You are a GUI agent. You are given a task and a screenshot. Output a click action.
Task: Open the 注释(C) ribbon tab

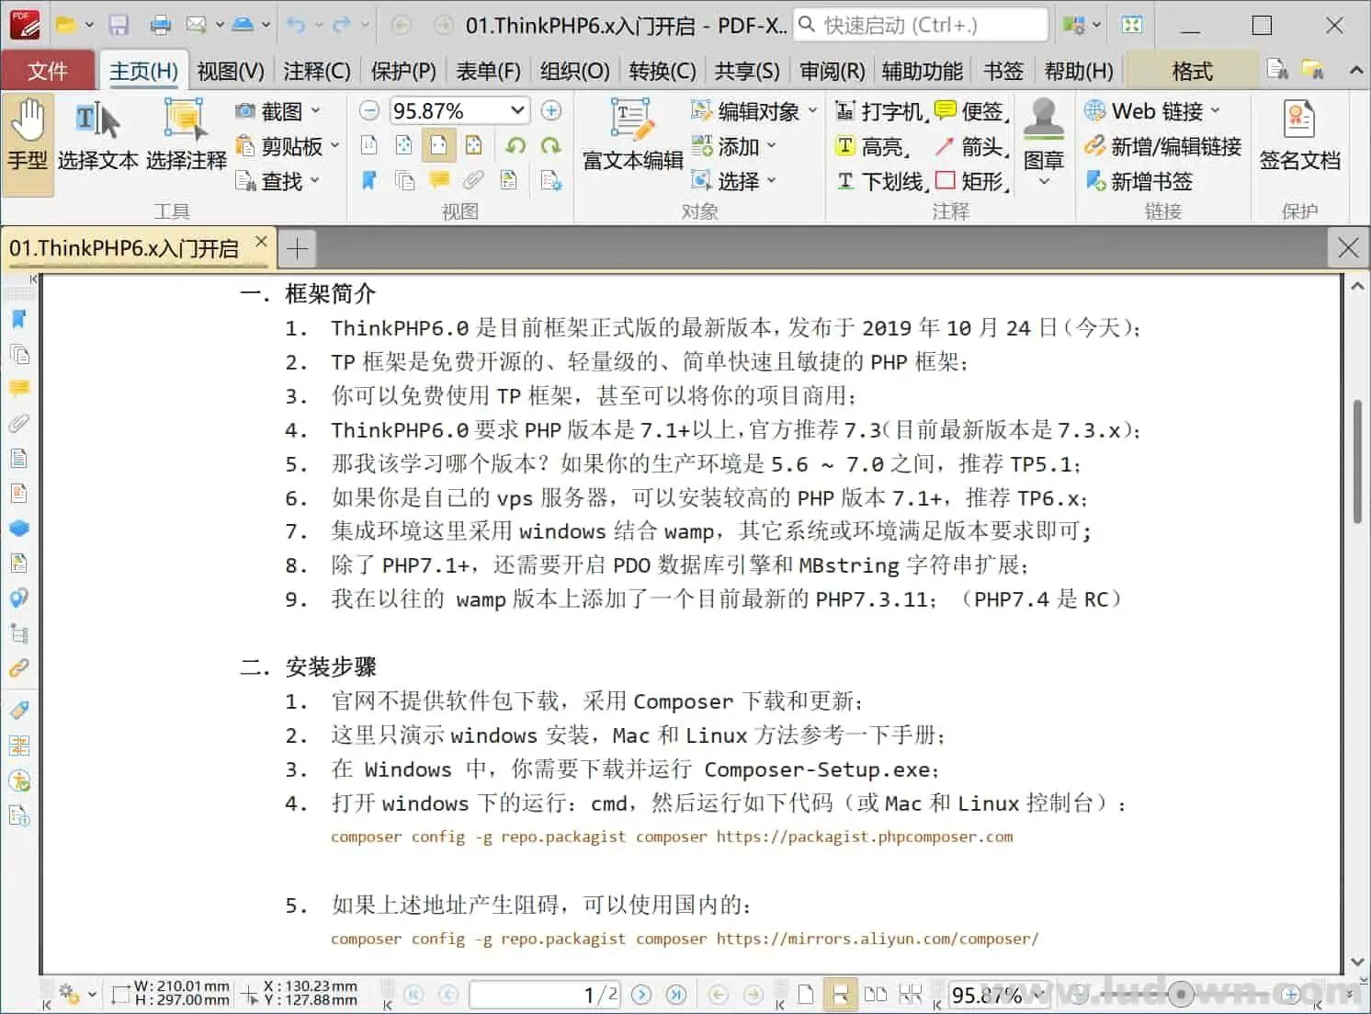coord(316,71)
